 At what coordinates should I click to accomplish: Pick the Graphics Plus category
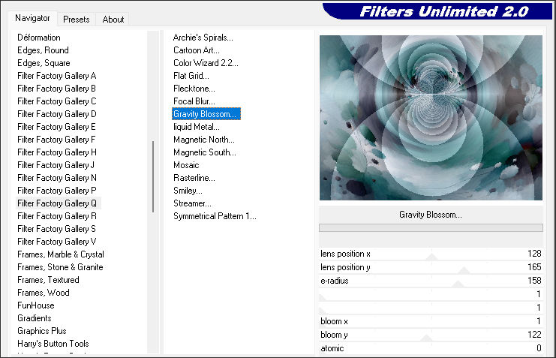(x=42, y=331)
